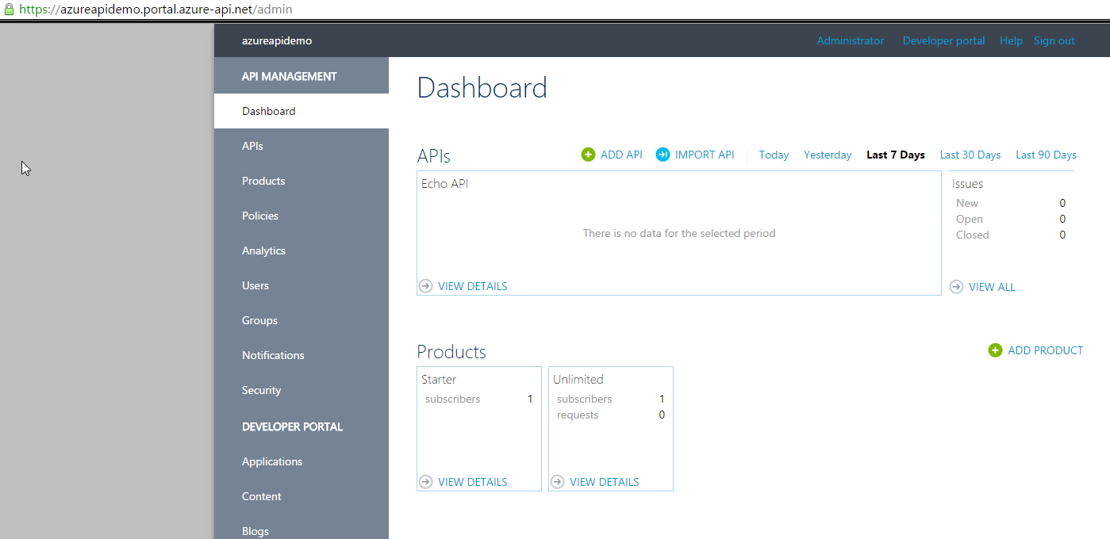Click the New issues row
The image size is (1110, 539).
tap(1010, 203)
